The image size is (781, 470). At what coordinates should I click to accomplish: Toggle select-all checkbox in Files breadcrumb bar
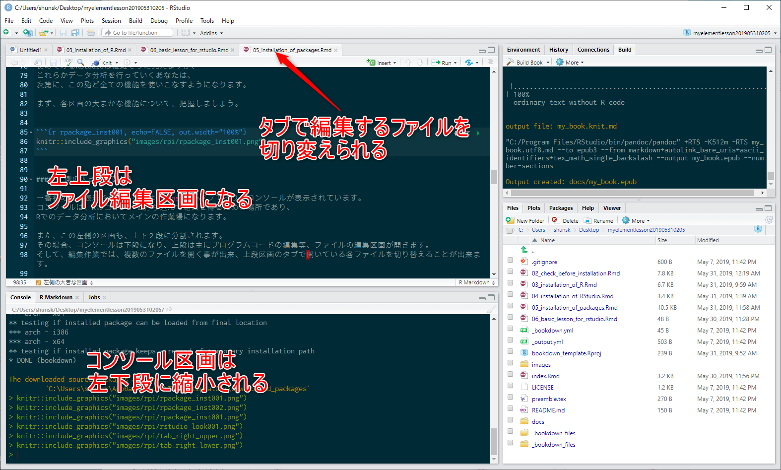(510, 230)
